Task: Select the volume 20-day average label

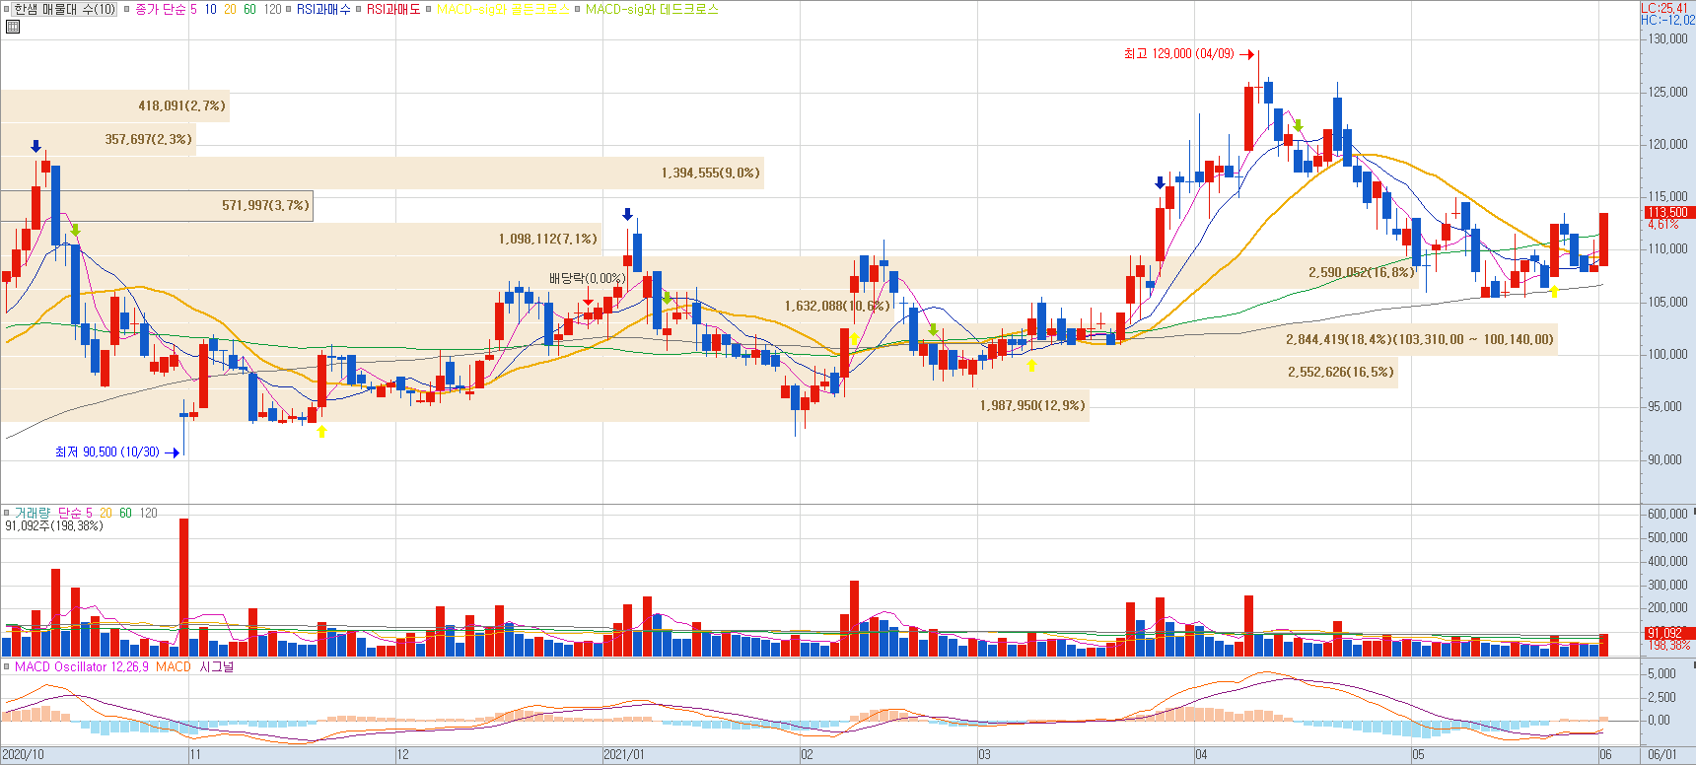Action: tap(106, 513)
